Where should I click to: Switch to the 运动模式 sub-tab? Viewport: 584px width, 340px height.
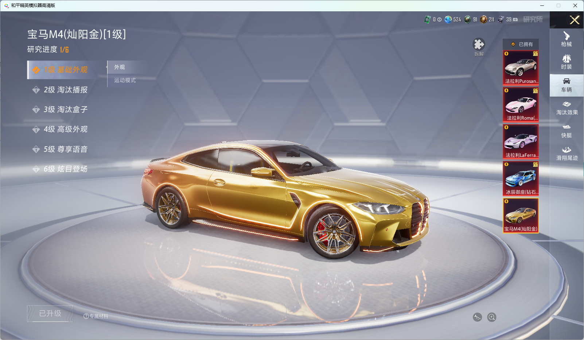tap(125, 80)
